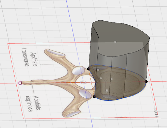Select the white sketch point at spinous process tip

[x=20, y=83]
